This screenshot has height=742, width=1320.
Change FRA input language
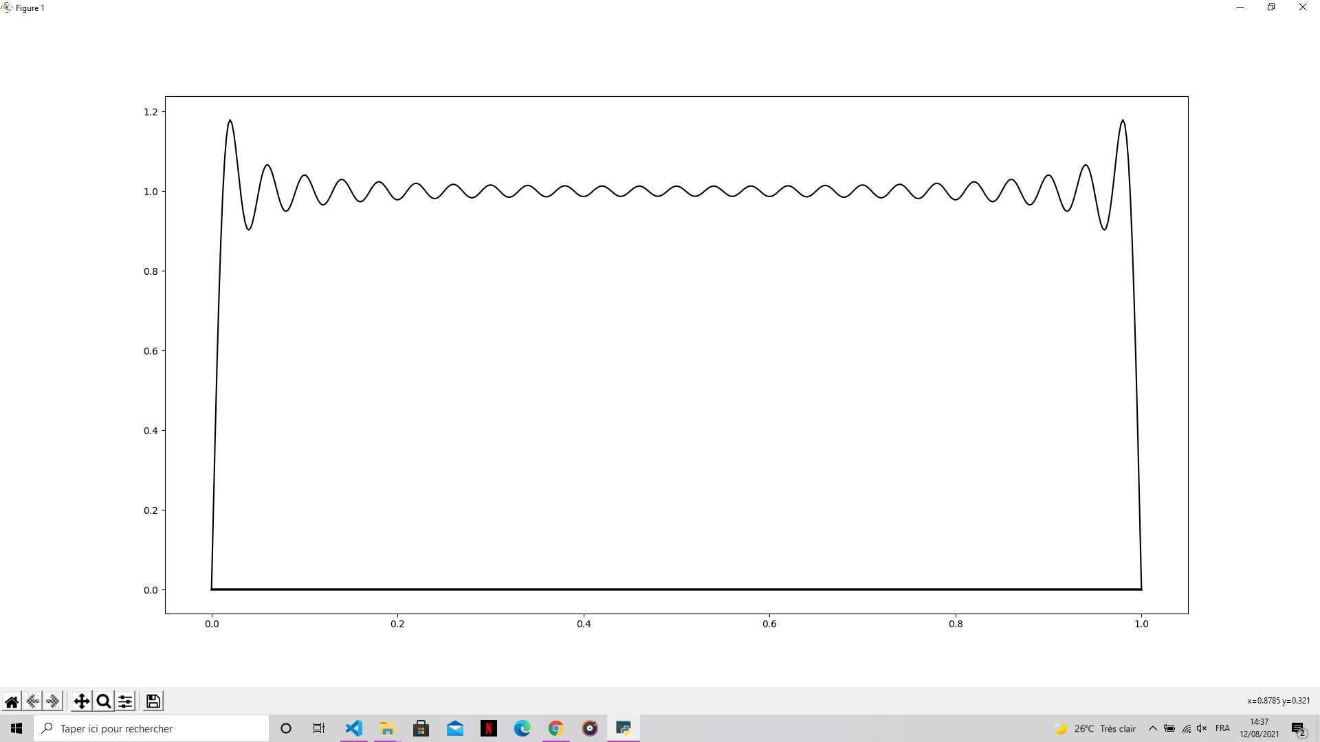(x=1222, y=728)
